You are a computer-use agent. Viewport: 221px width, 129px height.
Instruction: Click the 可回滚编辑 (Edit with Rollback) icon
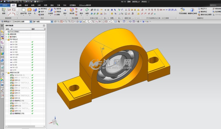click(183, 10)
